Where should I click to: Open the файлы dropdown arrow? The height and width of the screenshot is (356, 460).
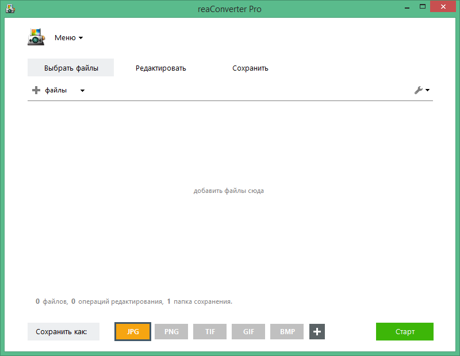coord(82,90)
